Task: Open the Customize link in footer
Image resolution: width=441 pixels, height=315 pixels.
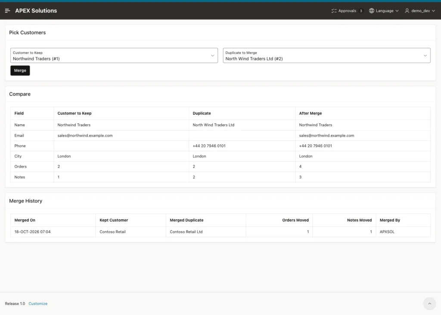Action: click(38, 303)
